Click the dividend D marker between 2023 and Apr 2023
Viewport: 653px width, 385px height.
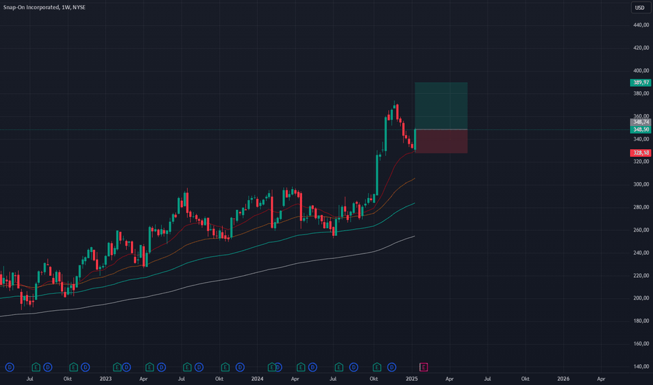click(x=126, y=367)
